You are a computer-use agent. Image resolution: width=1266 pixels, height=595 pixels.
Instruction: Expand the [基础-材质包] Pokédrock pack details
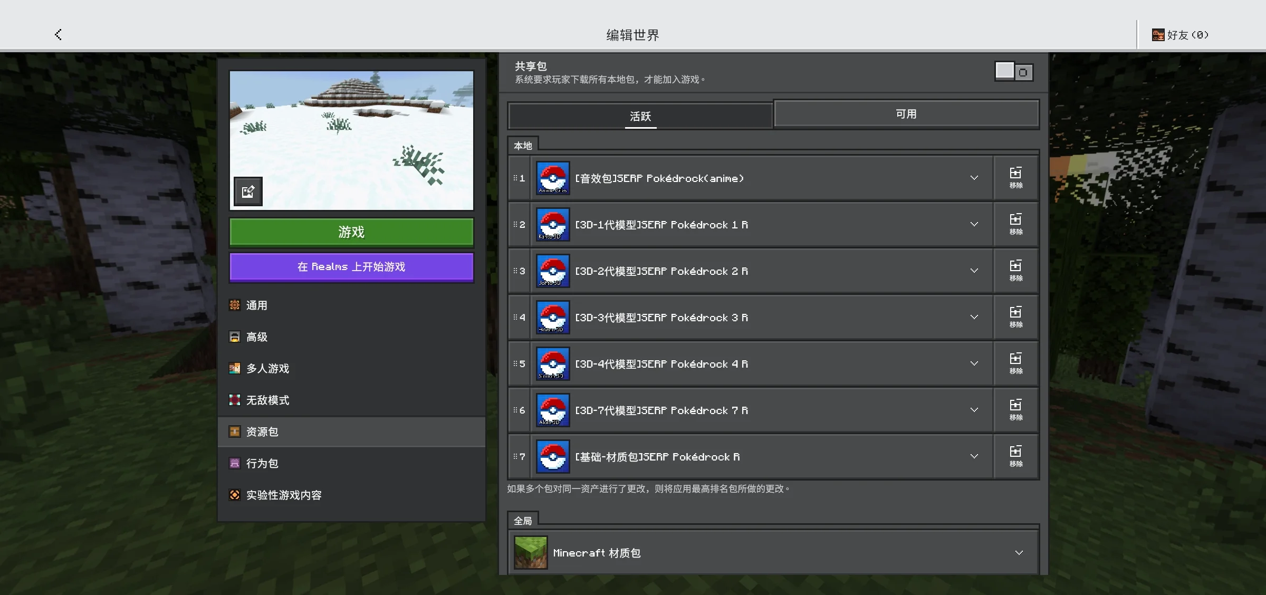pos(974,457)
